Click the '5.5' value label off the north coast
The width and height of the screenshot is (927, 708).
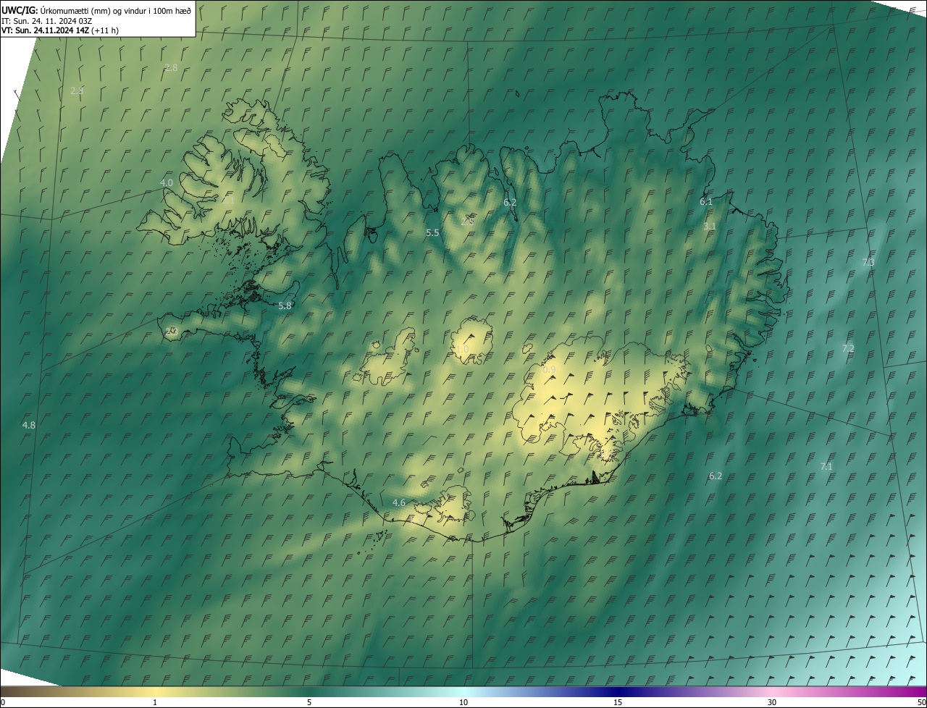[x=432, y=232]
